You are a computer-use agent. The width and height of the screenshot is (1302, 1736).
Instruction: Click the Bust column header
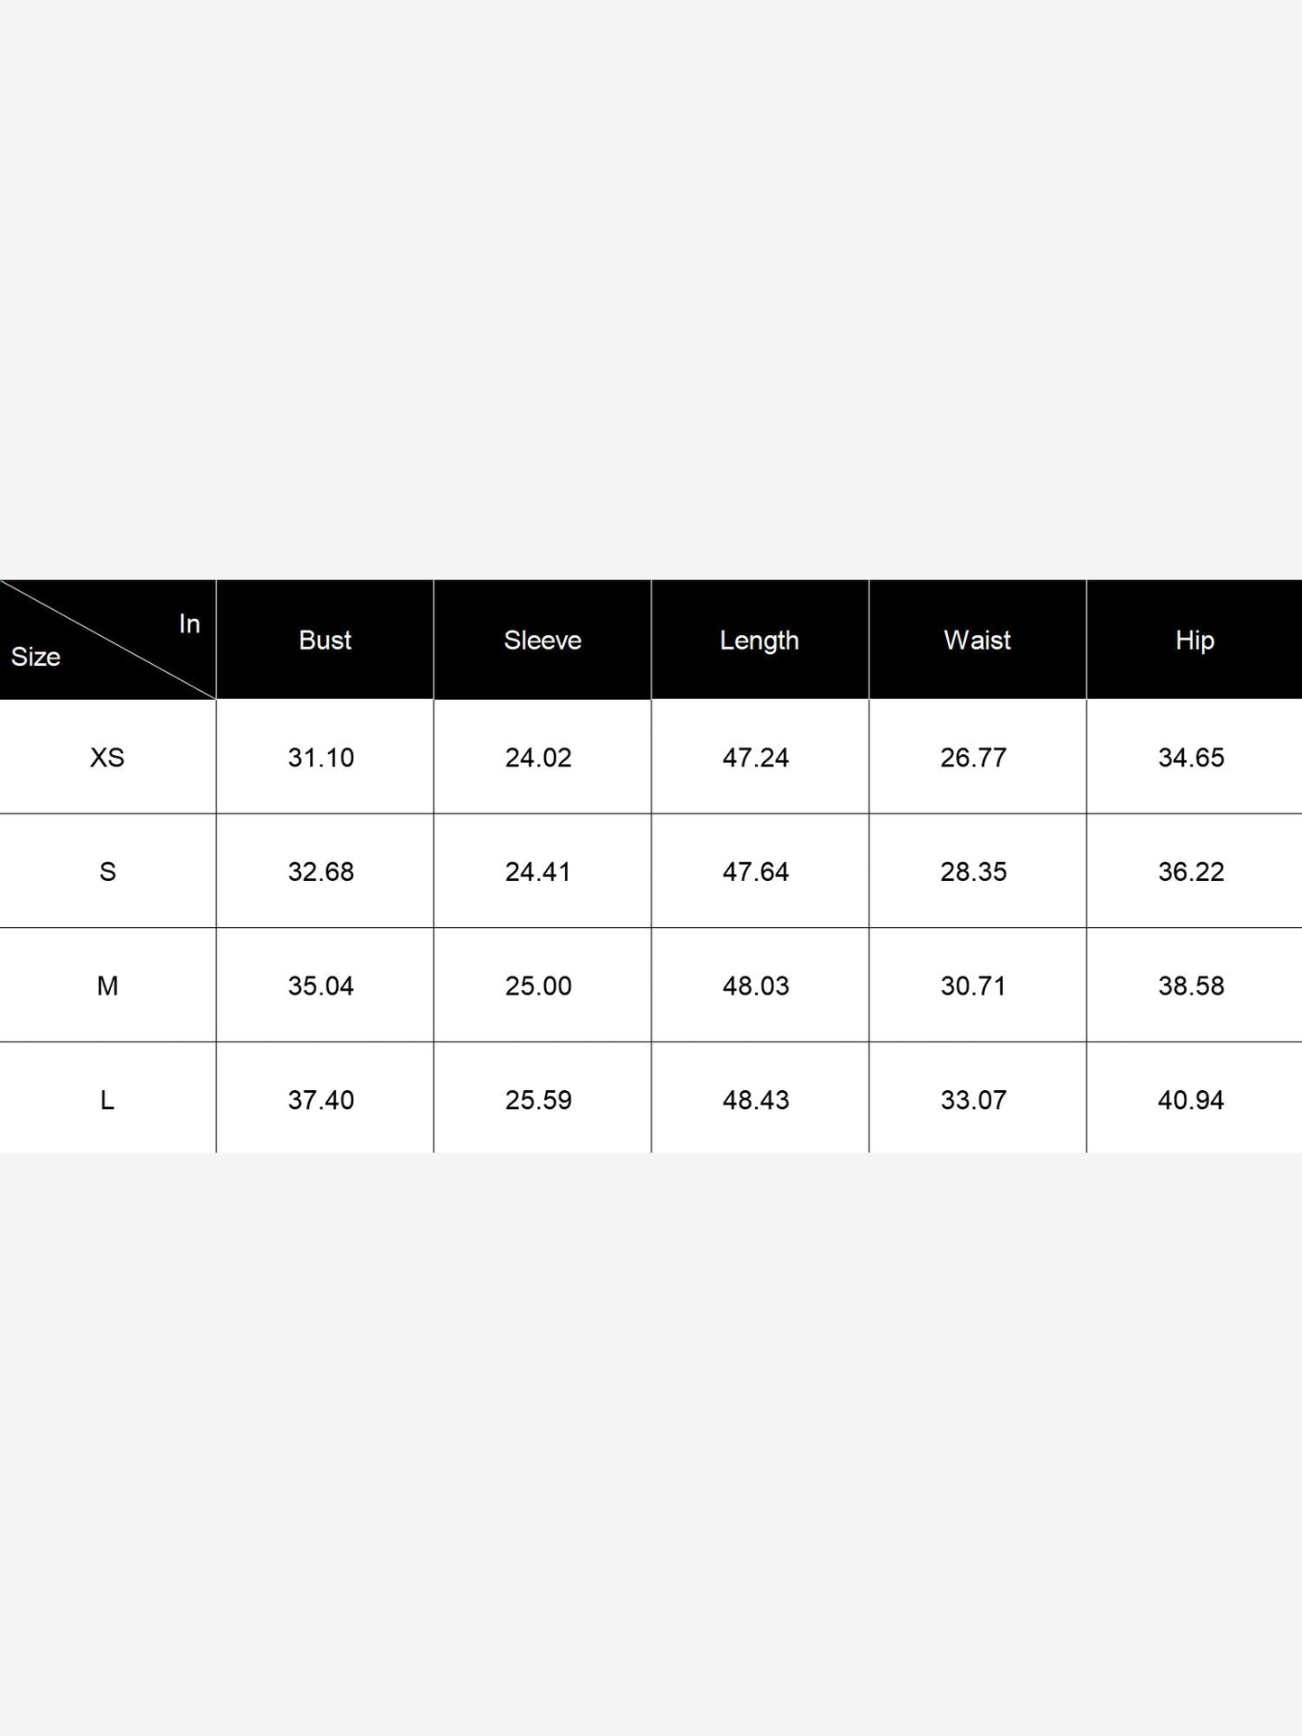pyautogui.click(x=324, y=640)
